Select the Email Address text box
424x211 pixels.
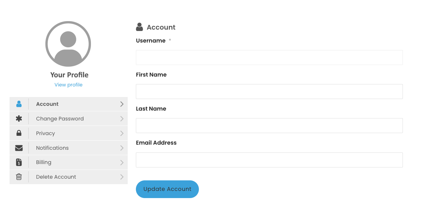[x=269, y=160]
